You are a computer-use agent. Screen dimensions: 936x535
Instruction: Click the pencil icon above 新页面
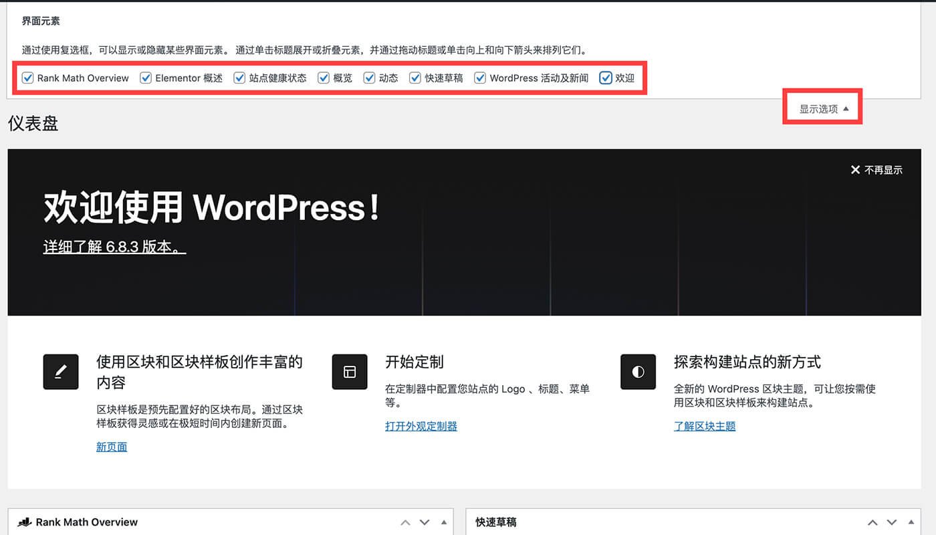click(61, 372)
